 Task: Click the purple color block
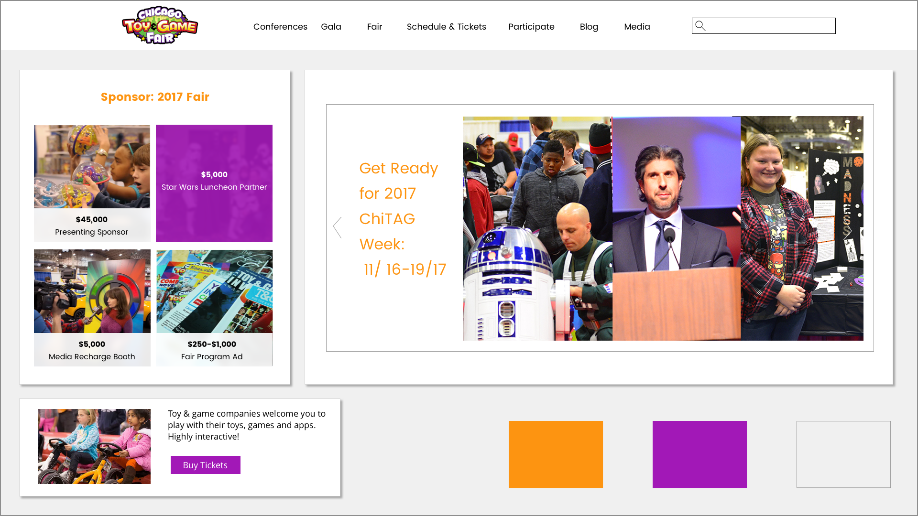(x=699, y=454)
